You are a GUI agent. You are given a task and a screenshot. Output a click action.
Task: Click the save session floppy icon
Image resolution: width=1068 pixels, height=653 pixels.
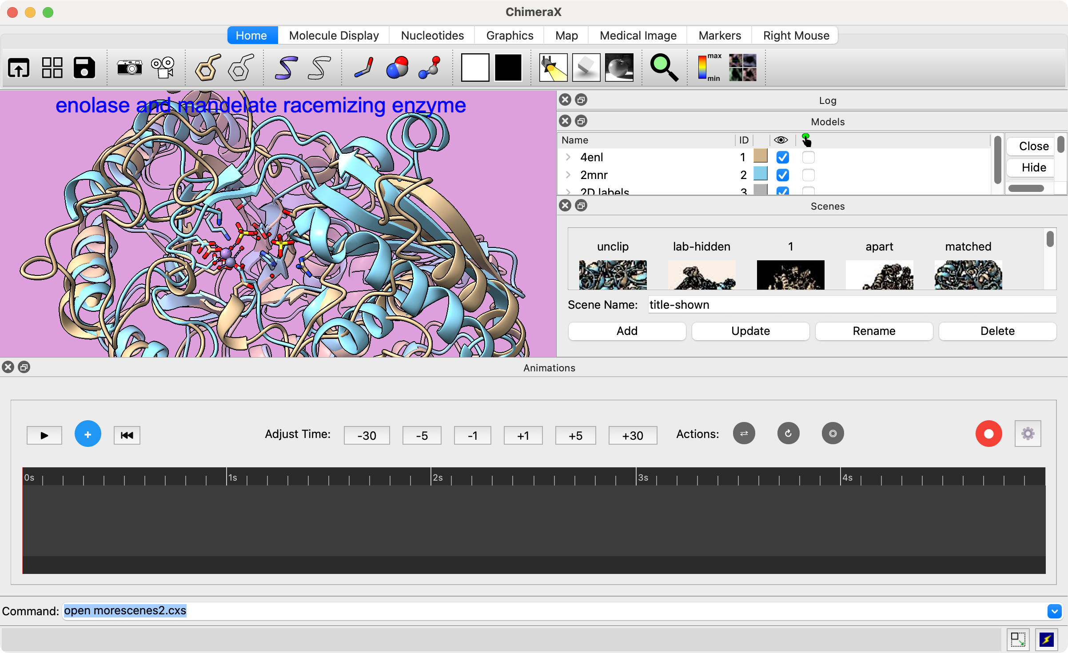[x=84, y=68]
